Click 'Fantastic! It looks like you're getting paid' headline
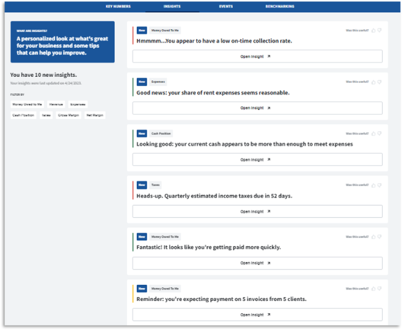 click(x=209, y=247)
